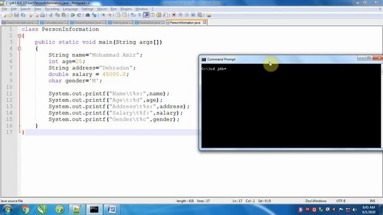Image resolution: width=383 pixels, height=215 pixels.
Task: Click Synchronize Horizontal Scrolling icon
Action: coord(124,15)
